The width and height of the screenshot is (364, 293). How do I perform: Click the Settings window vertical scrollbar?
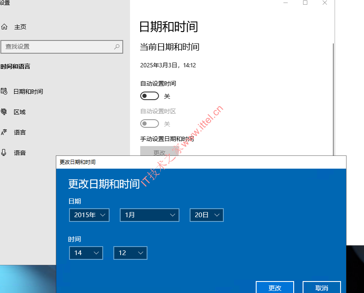tap(333, 99)
